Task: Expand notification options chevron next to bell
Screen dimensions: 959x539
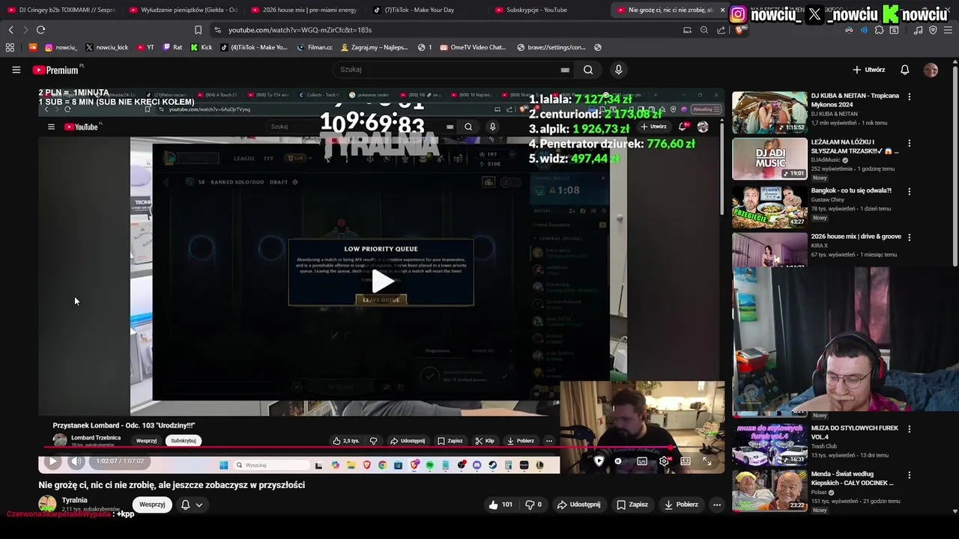Action: [x=199, y=505]
